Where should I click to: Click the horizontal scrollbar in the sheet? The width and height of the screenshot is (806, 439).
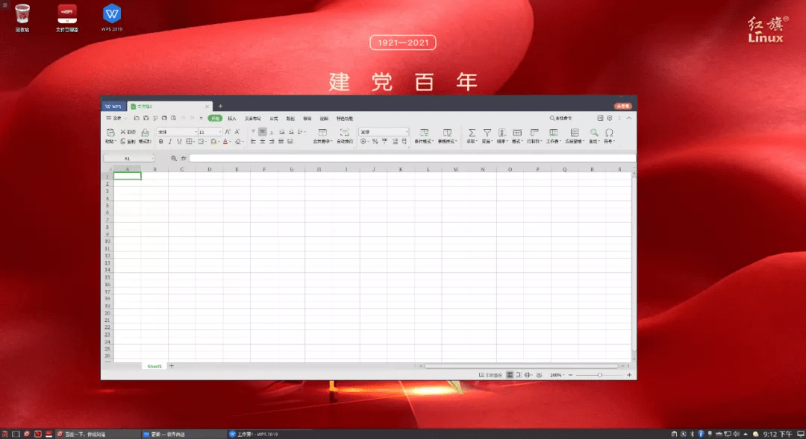click(521, 366)
